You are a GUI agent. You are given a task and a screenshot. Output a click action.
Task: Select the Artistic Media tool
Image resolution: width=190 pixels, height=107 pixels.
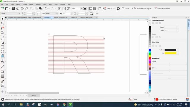[2, 43]
